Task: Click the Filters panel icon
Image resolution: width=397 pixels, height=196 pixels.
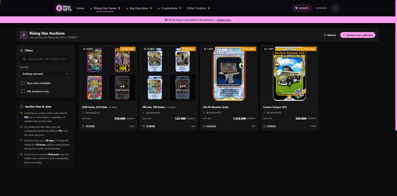Action: pyautogui.click(x=22, y=51)
